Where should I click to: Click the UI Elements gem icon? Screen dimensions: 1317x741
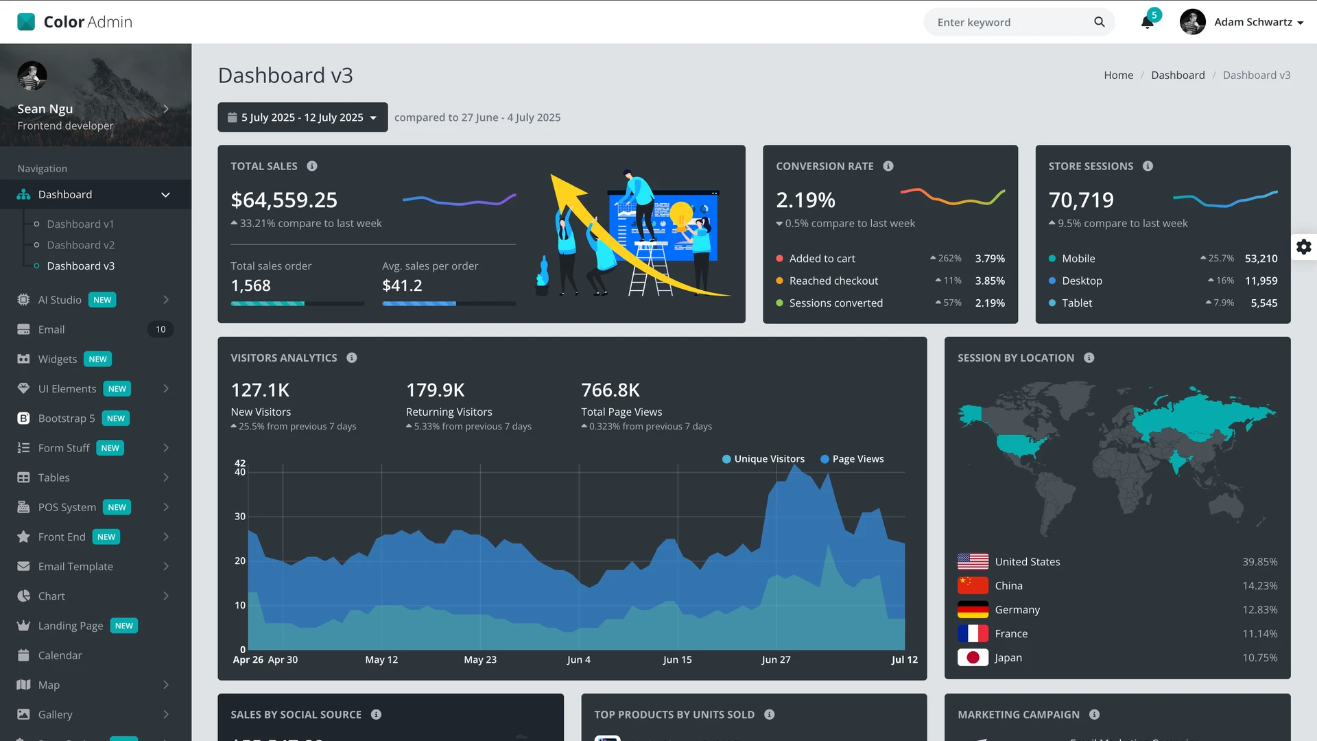click(23, 388)
